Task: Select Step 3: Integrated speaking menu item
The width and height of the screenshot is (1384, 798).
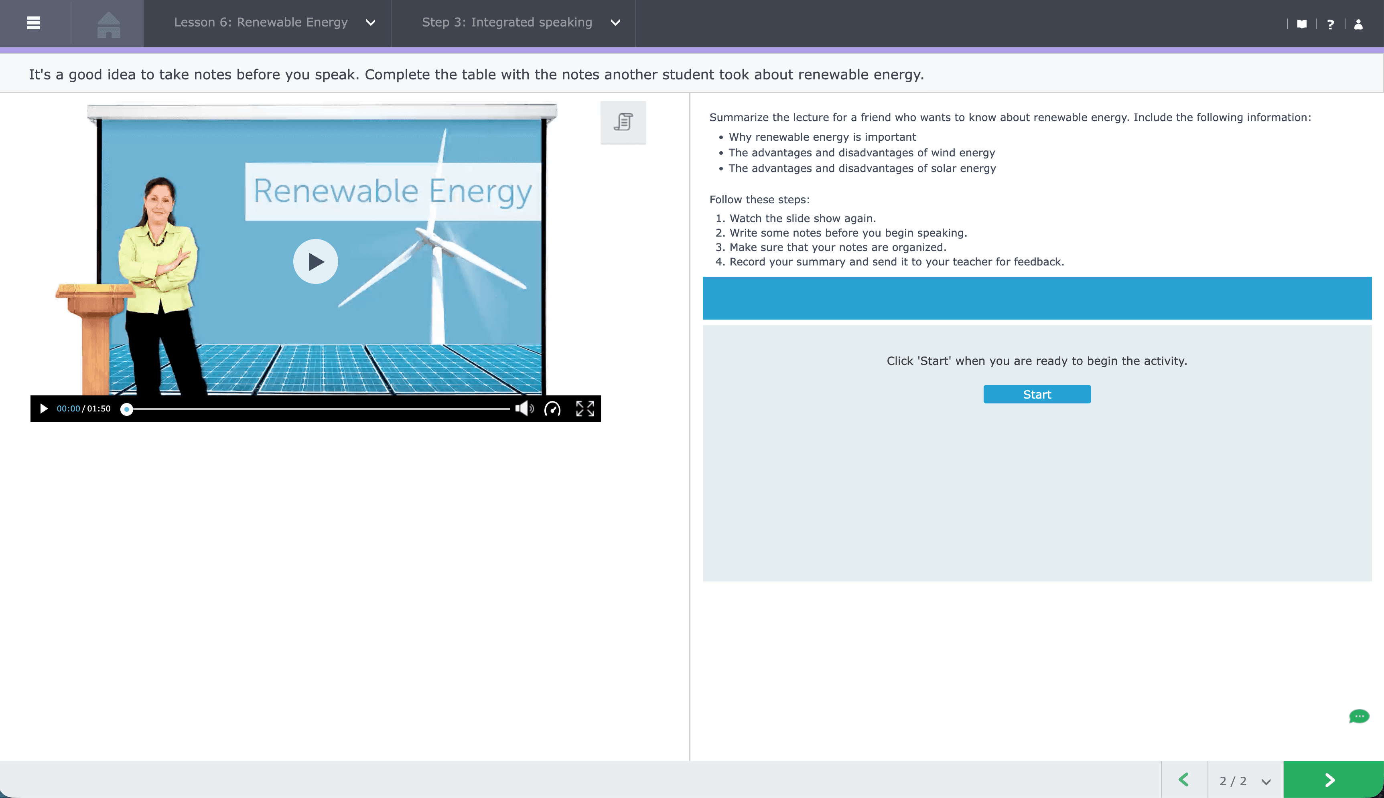Action: click(506, 22)
